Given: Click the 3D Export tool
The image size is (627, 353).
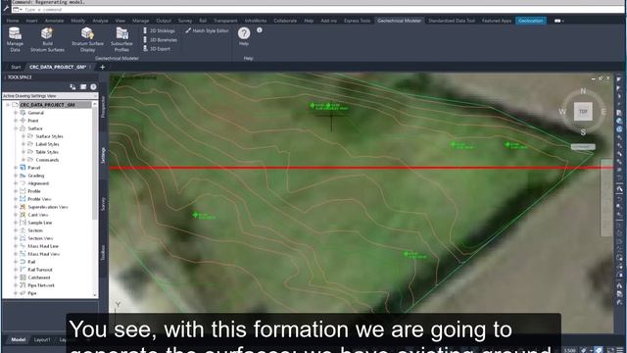Looking at the screenshot, I should click(157, 49).
